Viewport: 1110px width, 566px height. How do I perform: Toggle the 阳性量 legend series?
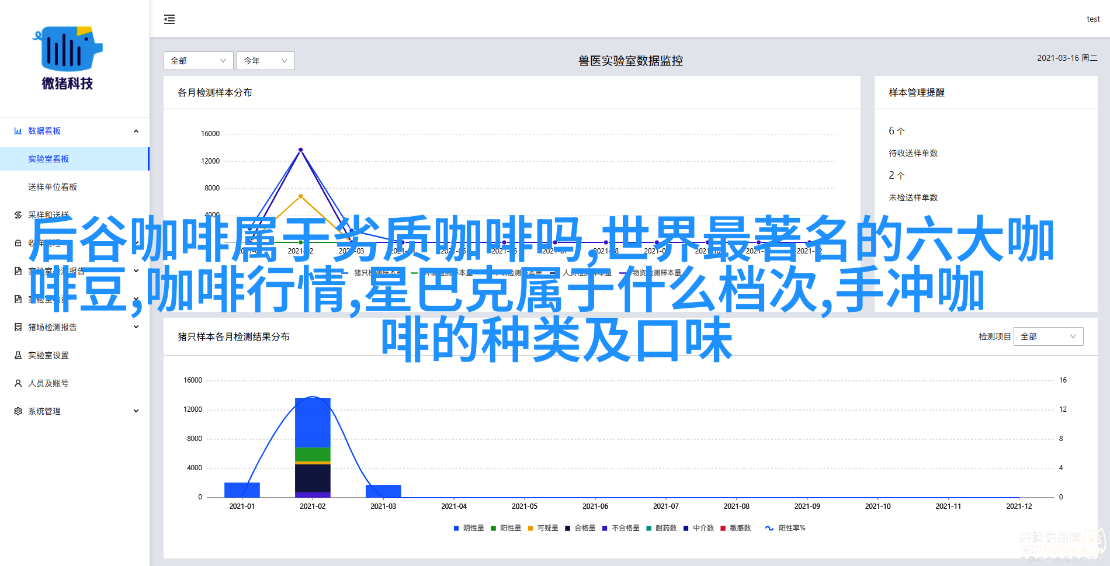coord(506,528)
